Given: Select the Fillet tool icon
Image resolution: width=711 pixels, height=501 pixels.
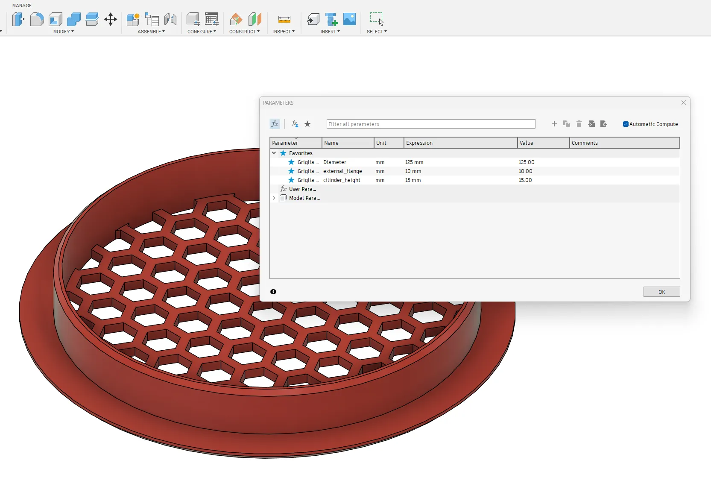Looking at the screenshot, I should 37,19.
